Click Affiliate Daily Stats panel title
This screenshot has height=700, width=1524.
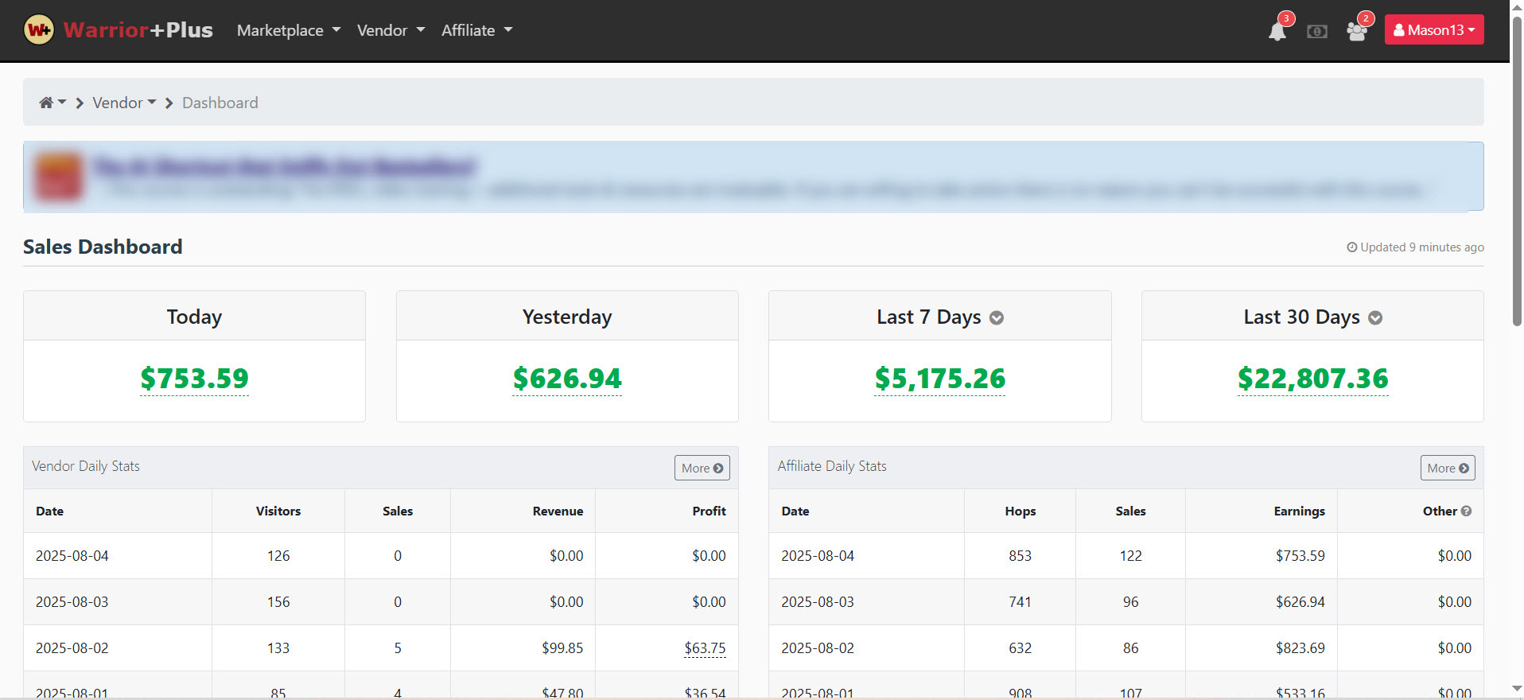tap(832, 466)
